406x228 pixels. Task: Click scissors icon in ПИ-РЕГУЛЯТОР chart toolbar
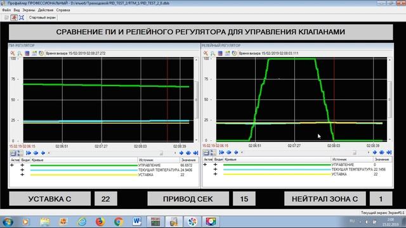tap(13, 53)
